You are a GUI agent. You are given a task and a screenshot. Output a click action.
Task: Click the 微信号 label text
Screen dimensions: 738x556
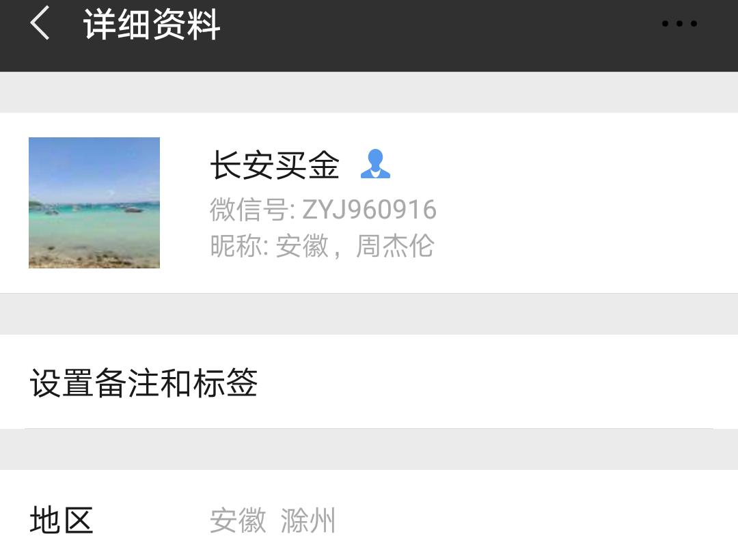click(x=249, y=210)
